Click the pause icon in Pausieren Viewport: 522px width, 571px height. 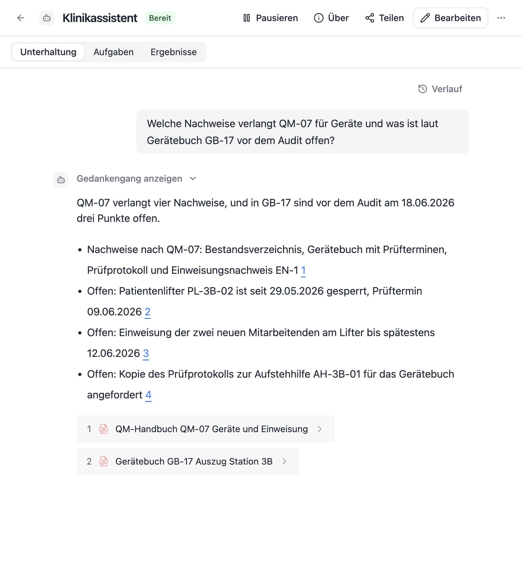pos(247,18)
